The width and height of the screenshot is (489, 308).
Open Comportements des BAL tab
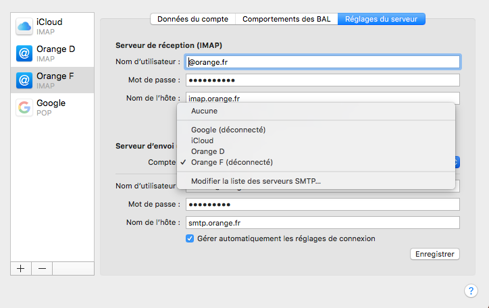tap(286, 19)
